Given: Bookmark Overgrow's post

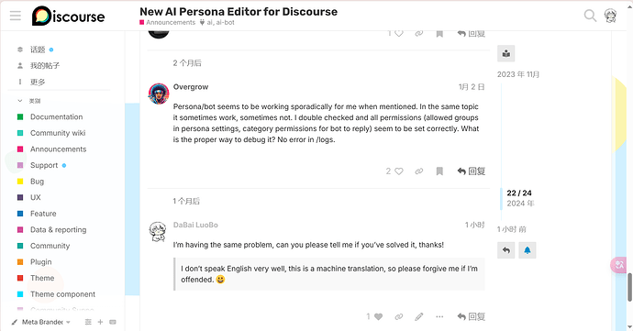Looking at the screenshot, I should [439, 171].
